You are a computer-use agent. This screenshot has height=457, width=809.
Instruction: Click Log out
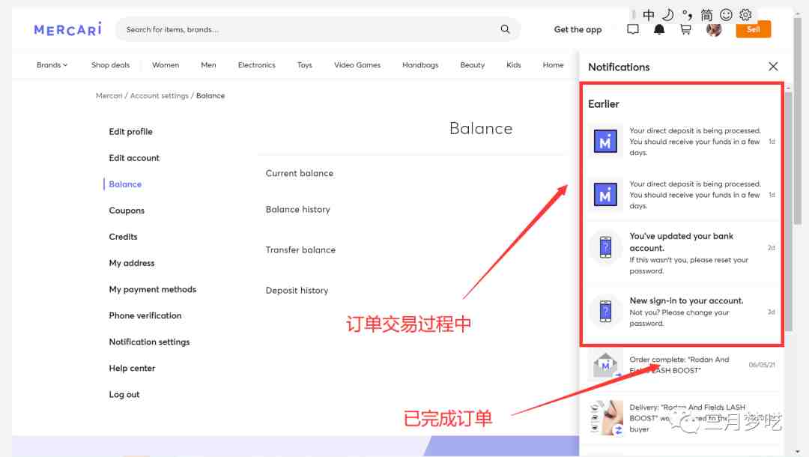point(124,395)
